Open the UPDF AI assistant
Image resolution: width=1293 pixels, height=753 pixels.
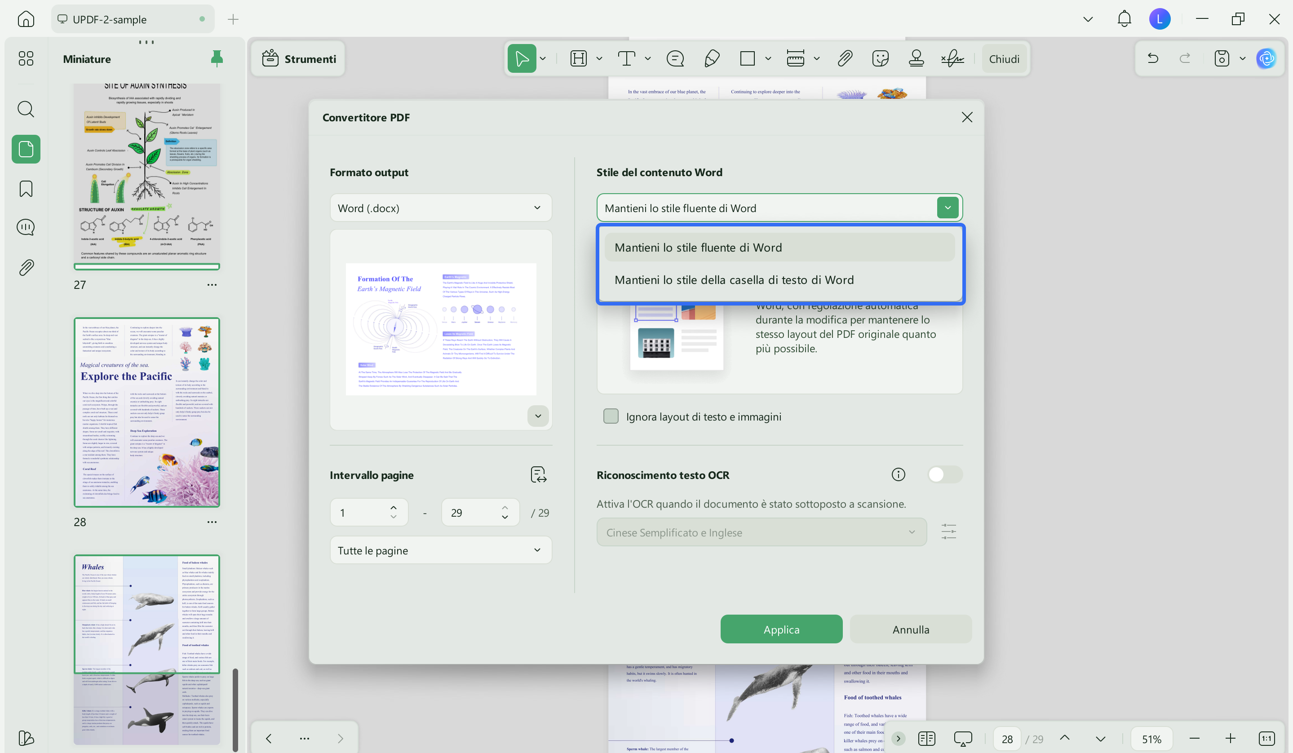point(1266,58)
